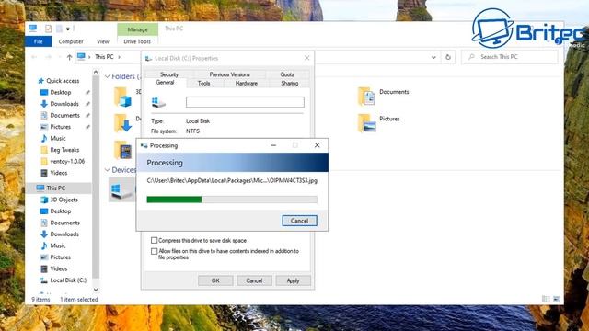Open the Hardware tab
The width and height of the screenshot is (589, 331).
tap(247, 84)
